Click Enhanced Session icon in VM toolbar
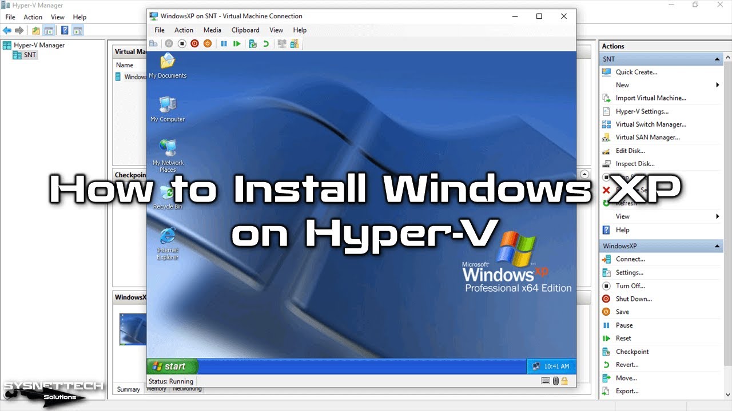This screenshot has width=732, height=411. tap(282, 43)
